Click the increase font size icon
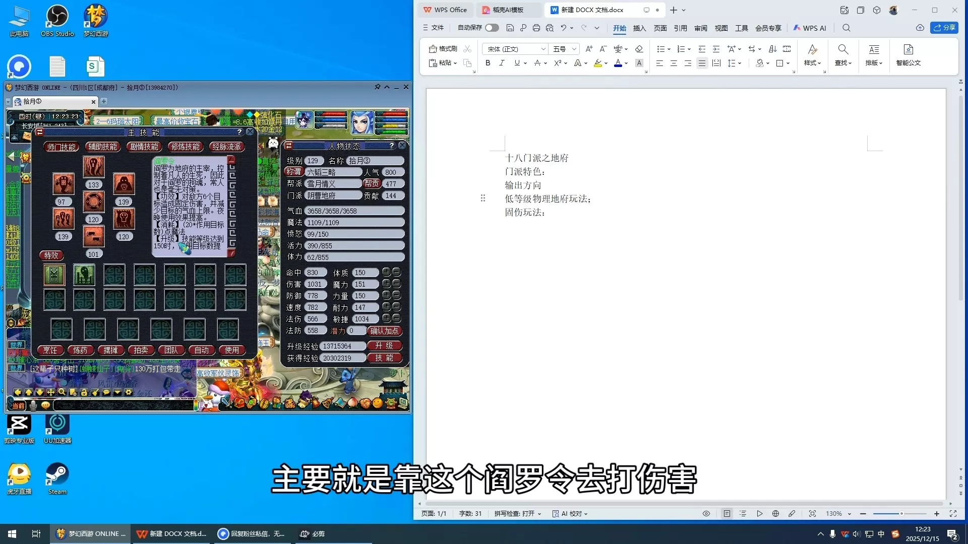968x544 pixels. point(589,49)
